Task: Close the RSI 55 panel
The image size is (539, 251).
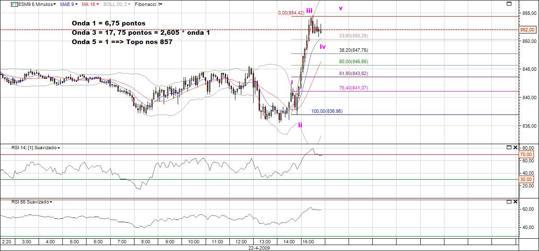Action: (515, 202)
